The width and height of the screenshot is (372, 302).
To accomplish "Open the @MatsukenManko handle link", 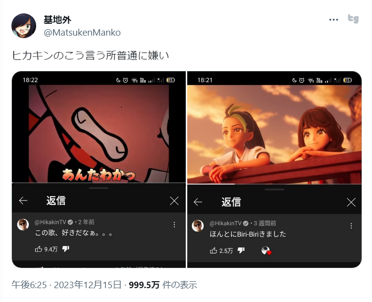I will tap(82, 33).
